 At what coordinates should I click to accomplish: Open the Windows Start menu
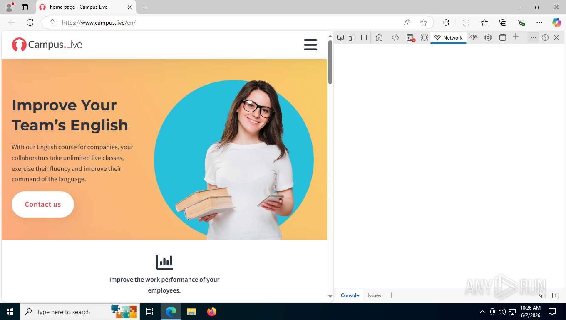tap(10, 312)
